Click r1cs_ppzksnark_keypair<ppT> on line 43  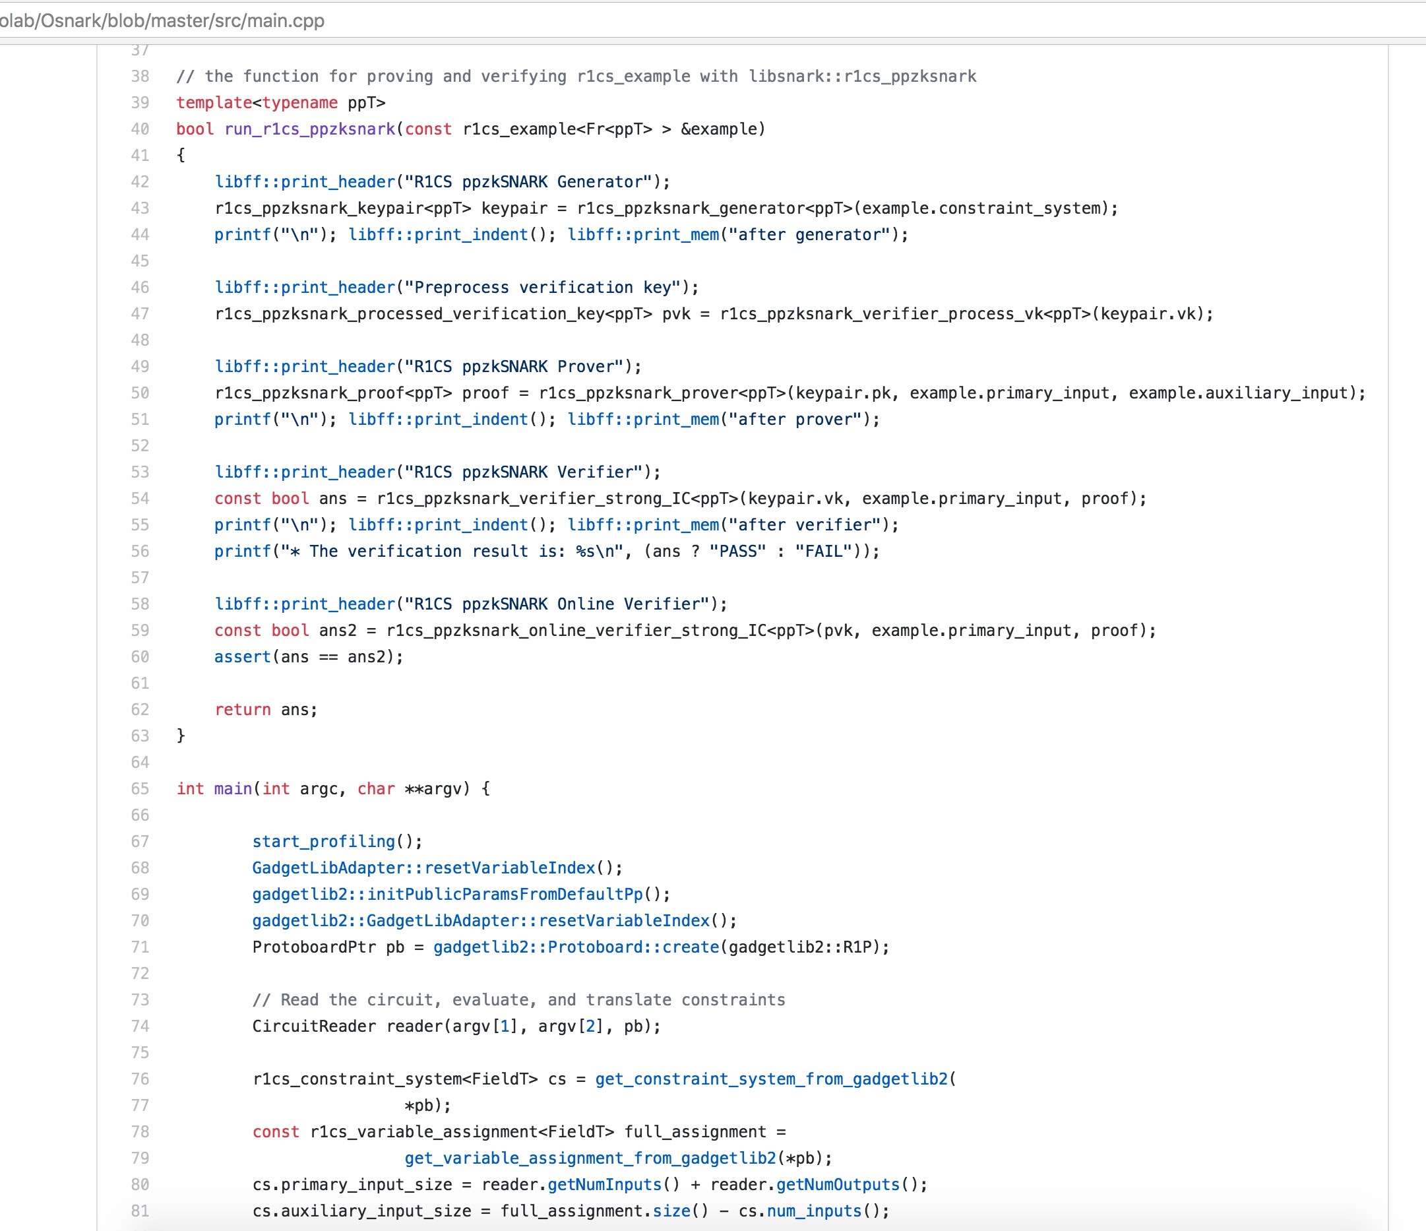(x=344, y=208)
